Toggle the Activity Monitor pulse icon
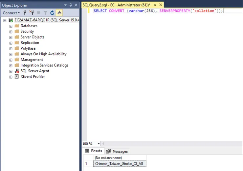 point(59,13)
